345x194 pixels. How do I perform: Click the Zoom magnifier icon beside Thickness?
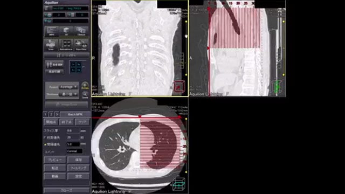[x=85, y=95]
